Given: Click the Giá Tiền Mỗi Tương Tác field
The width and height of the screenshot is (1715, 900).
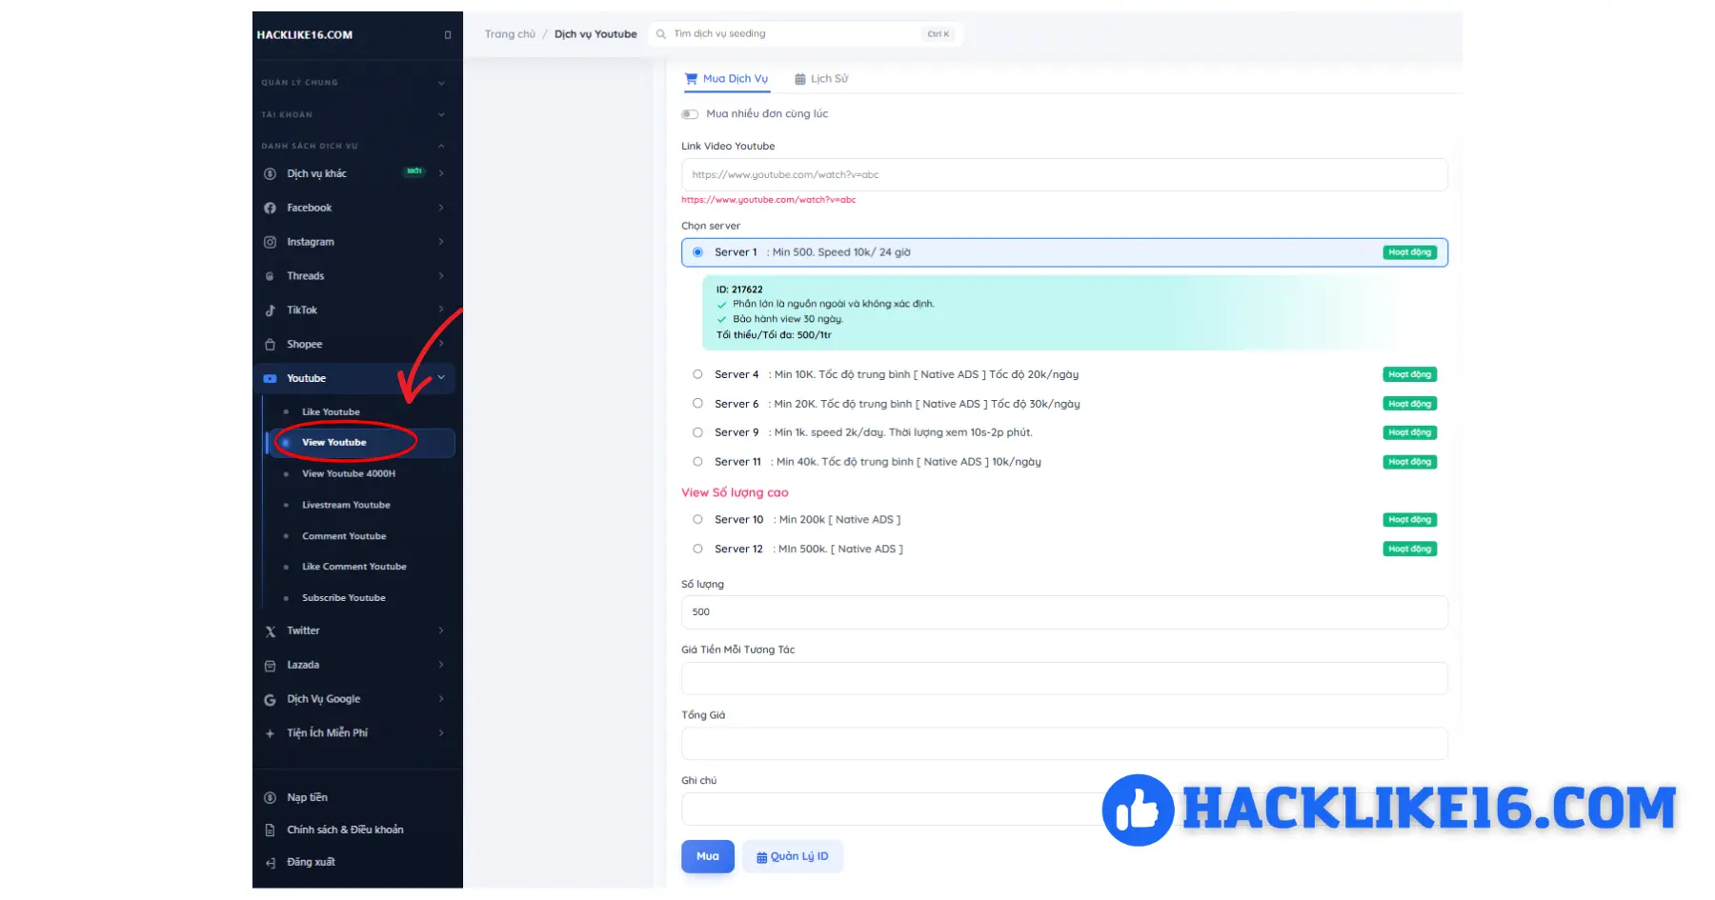Looking at the screenshot, I should [x=1064, y=678].
